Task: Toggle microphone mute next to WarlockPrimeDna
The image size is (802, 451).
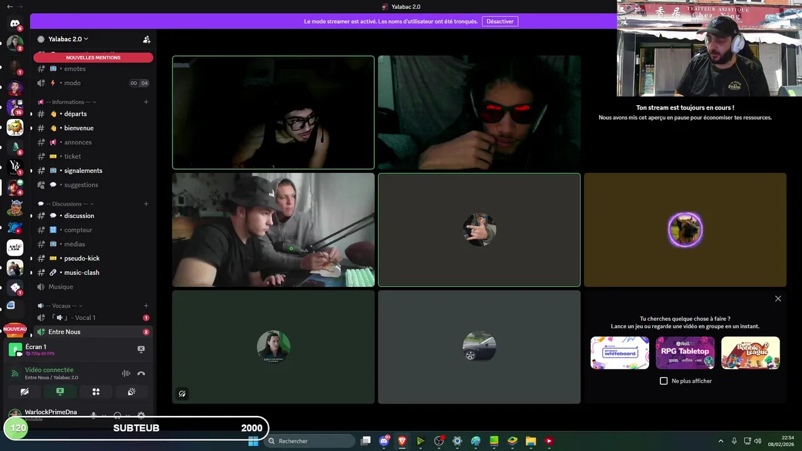Action: pos(93,415)
